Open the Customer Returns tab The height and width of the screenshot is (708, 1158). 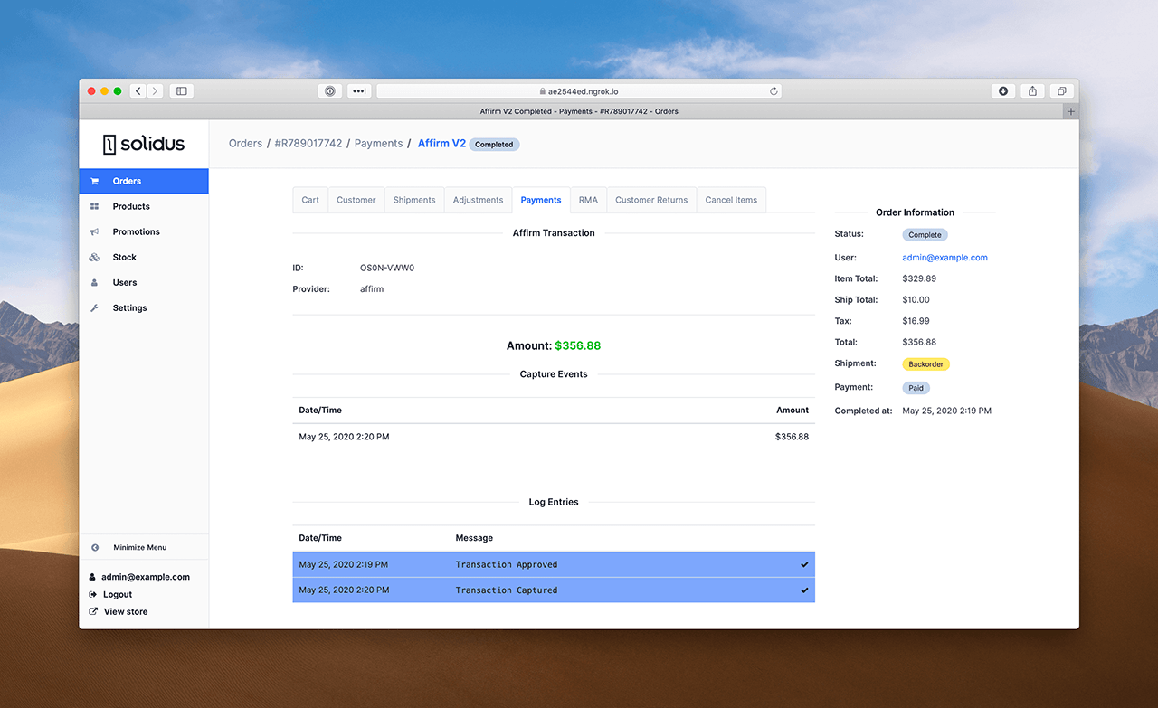[x=650, y=200]
